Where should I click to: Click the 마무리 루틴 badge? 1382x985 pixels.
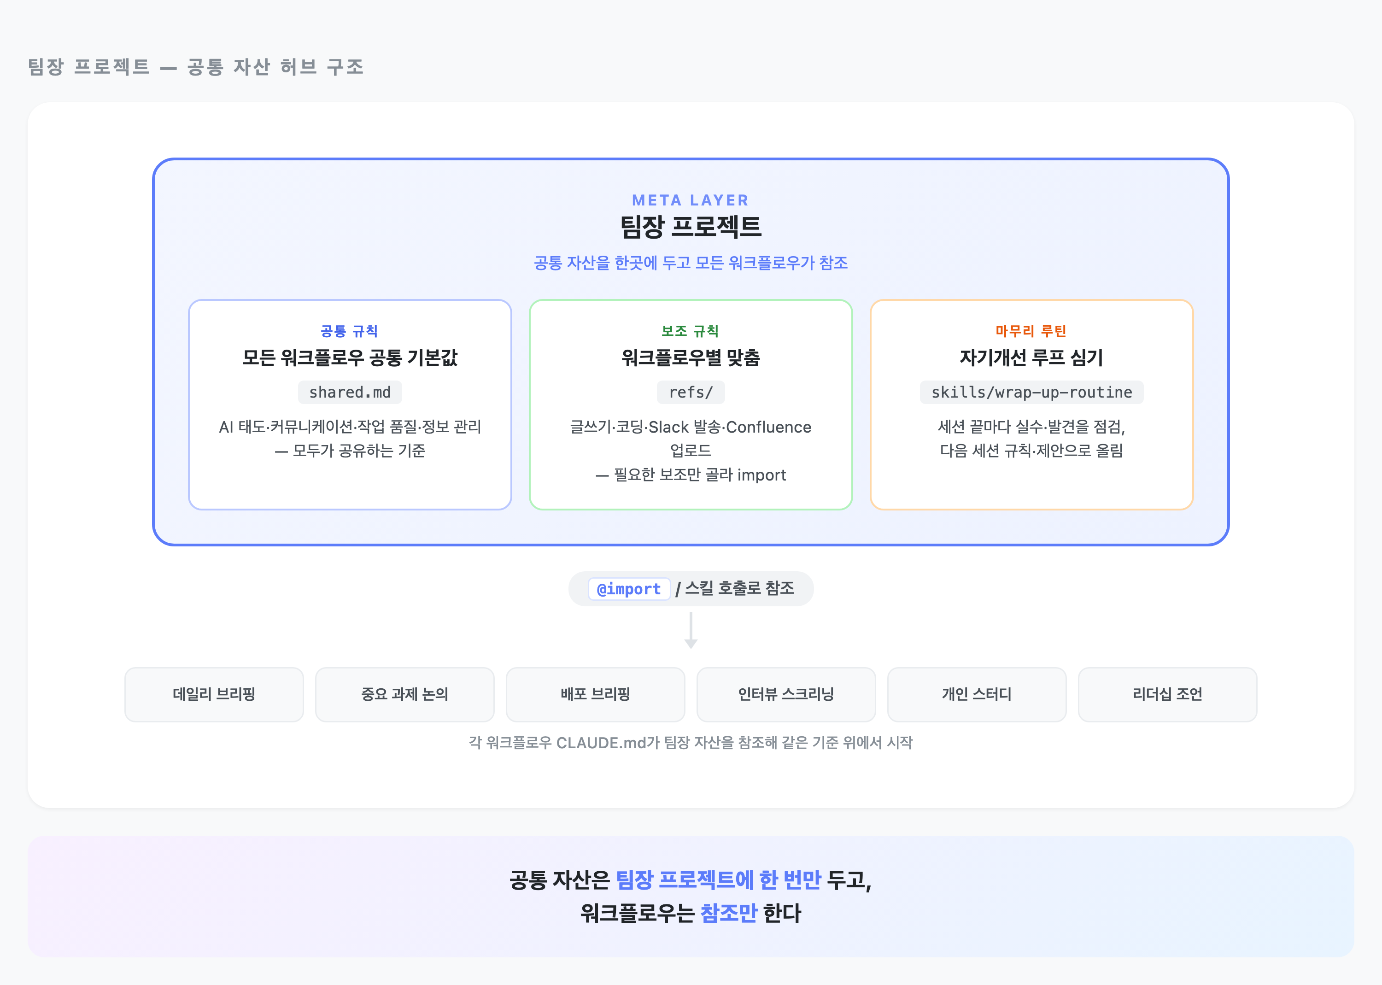tap(1031, 331)
